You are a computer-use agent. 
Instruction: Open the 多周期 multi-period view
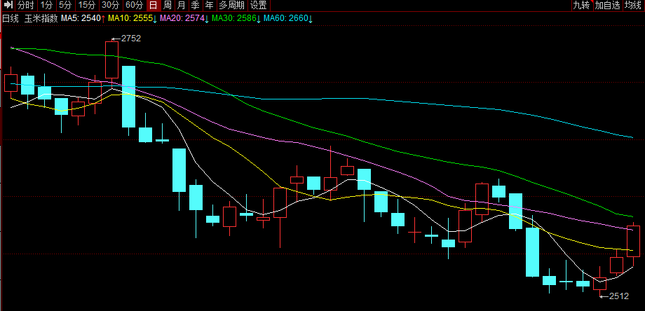coord(232,6)
